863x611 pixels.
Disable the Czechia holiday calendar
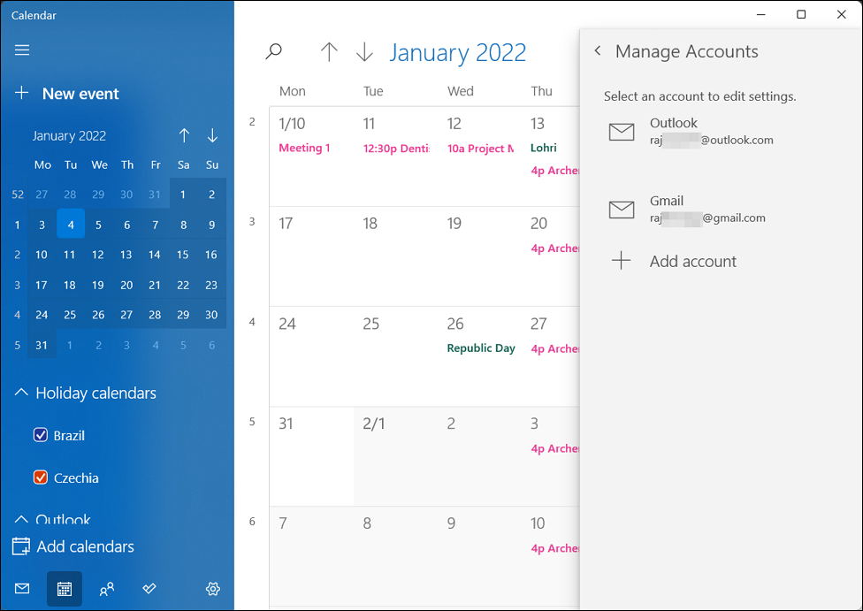pyautogui.click(x=40, y=477)
